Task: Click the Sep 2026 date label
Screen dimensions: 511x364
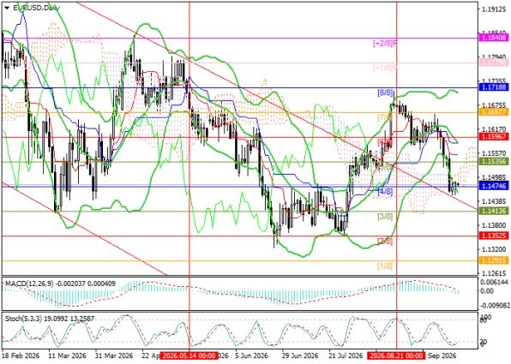Action: pyautogui.click(x=442, y=355)
